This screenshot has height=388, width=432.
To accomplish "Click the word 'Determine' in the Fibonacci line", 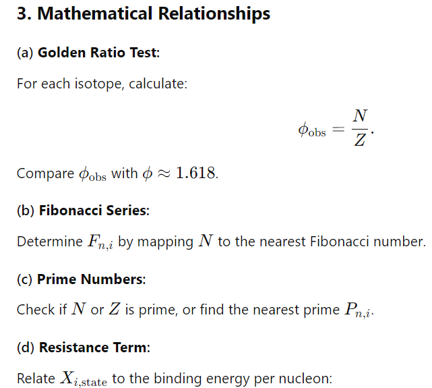I will [x=50, y=242].
